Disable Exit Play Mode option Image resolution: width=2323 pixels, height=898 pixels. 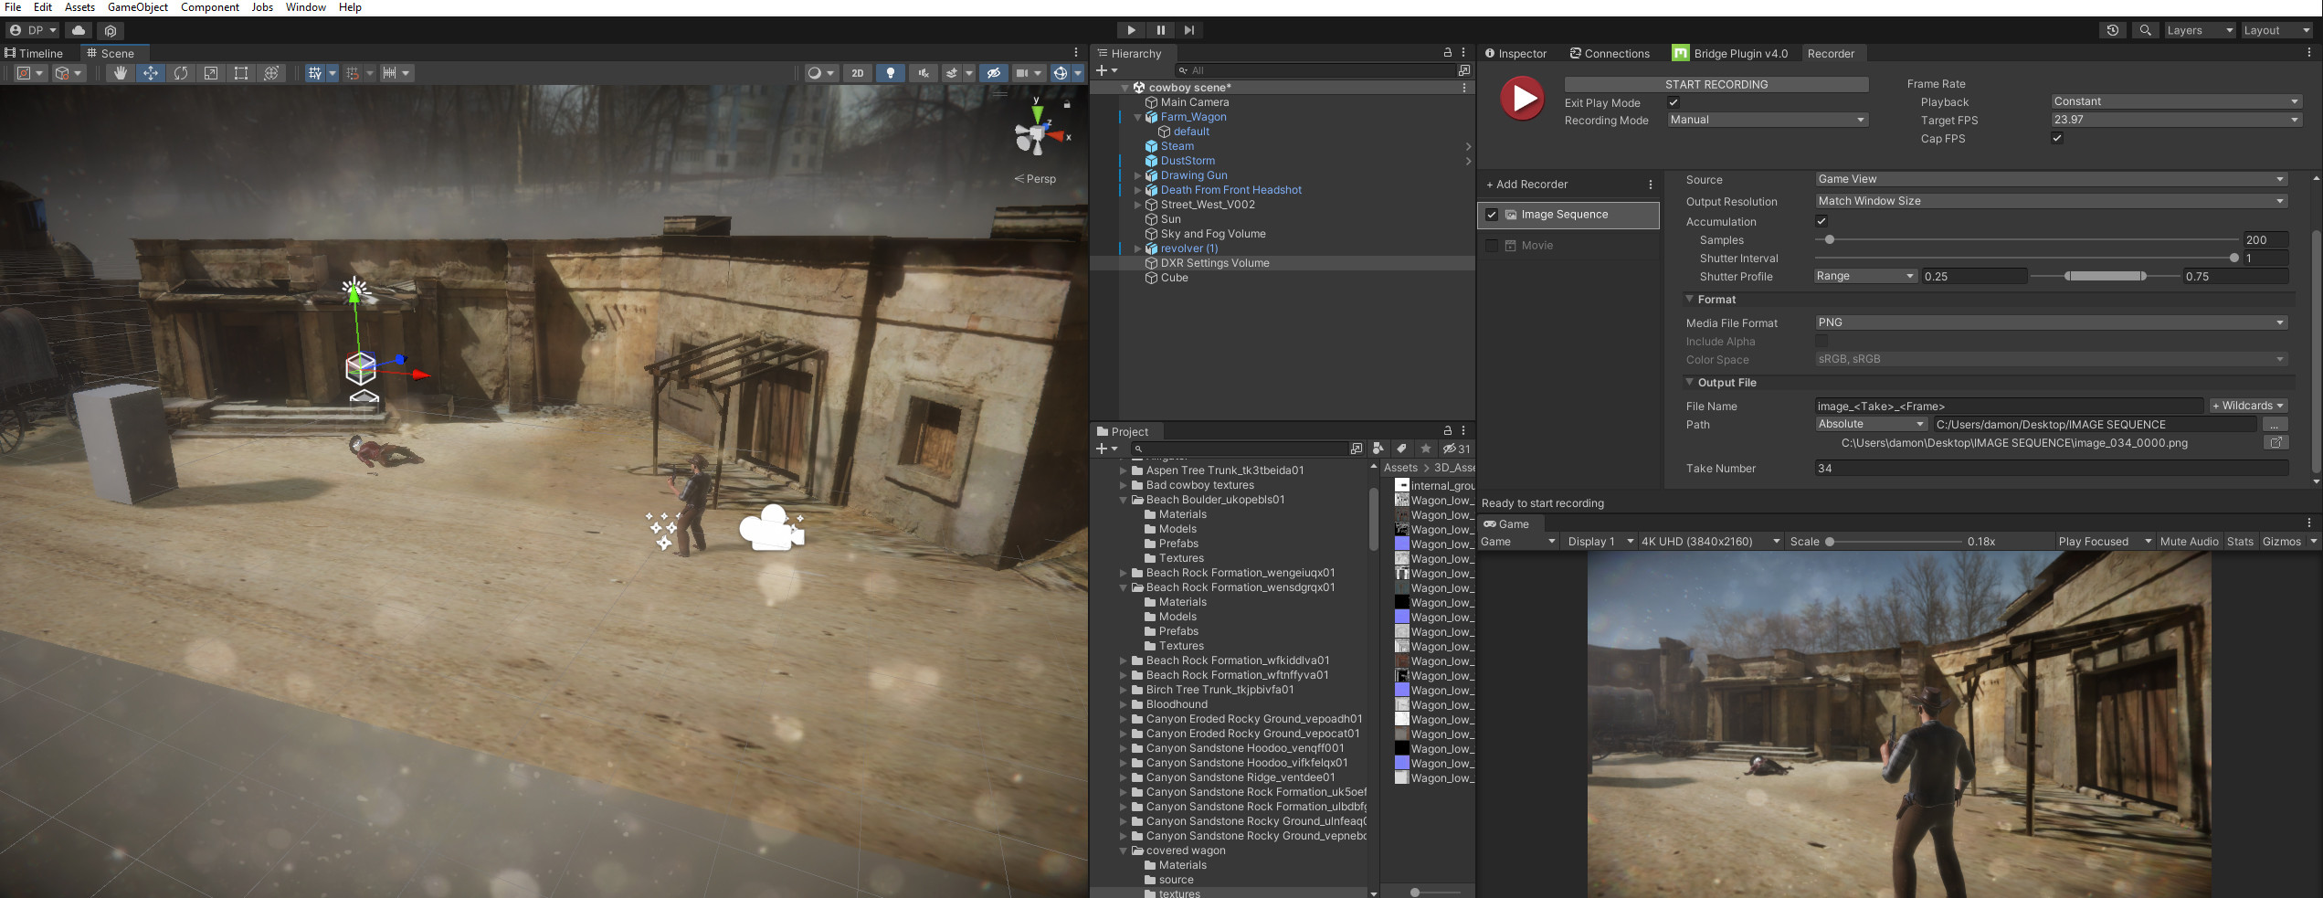pos(1674,102)
